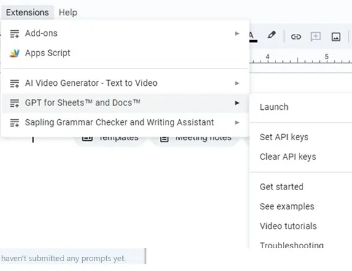
Task: Click the insert image icon
Action: tap(336, 37)
